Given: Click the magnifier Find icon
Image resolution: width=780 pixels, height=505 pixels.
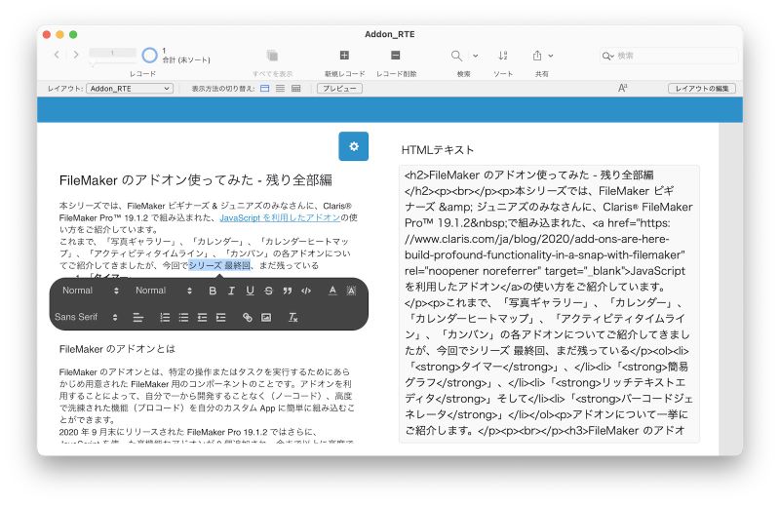Looking at the screenshot, I should (x=456, y=56).
